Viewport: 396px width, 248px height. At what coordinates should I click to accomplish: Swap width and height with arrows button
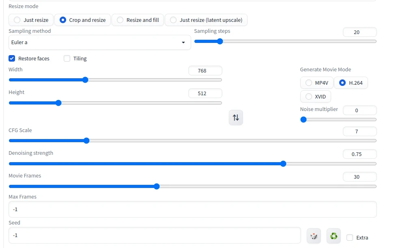pyautogui.click(x=236, y=118)
